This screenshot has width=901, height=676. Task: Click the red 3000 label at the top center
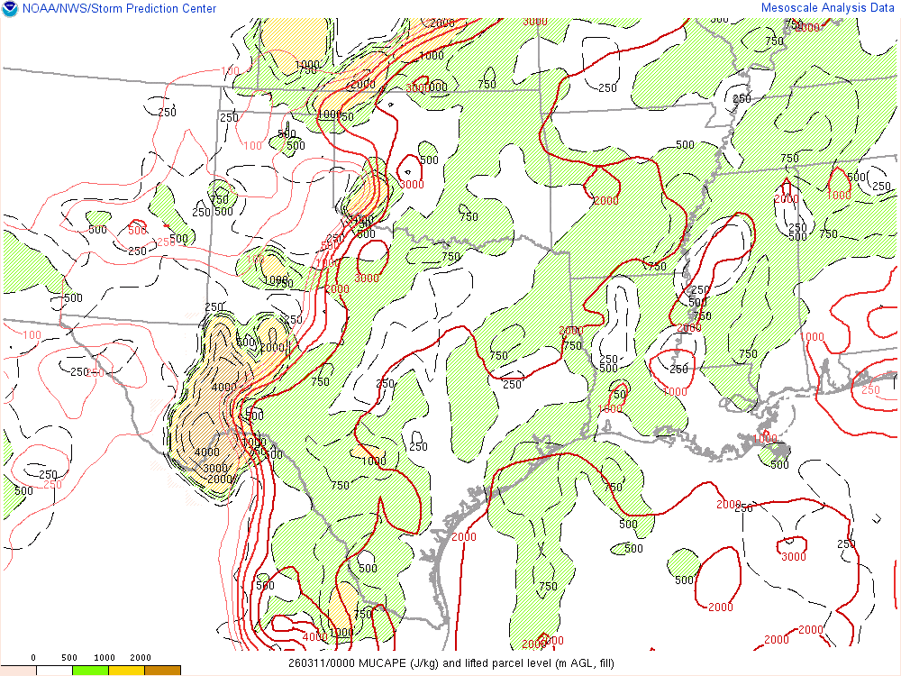pos(534,21)
